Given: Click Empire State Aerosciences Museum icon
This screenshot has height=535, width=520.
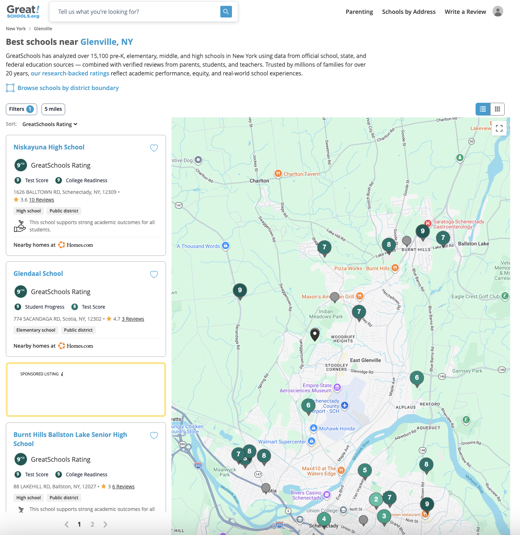Looking at the screenshot, I should [337, 387].
